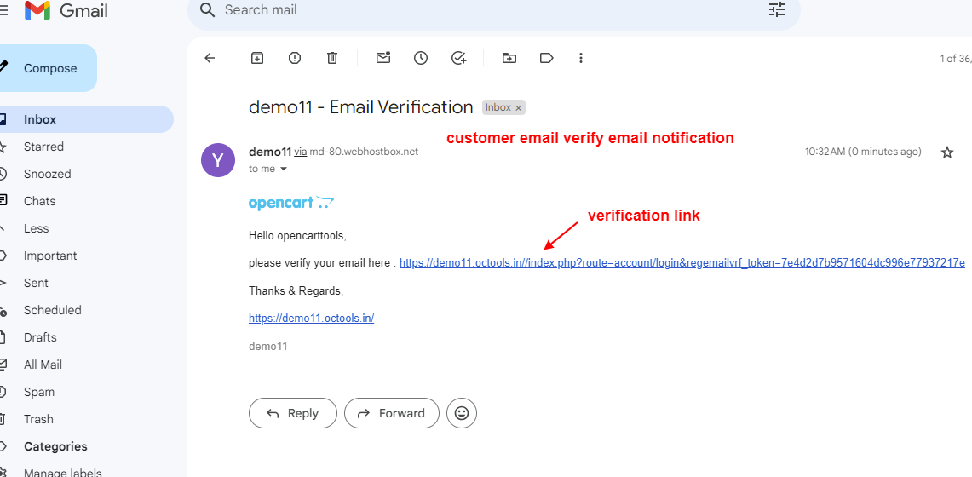Screen dimensions: 972x477
Task: Add email to Tasks
Action: click(458, 58)
